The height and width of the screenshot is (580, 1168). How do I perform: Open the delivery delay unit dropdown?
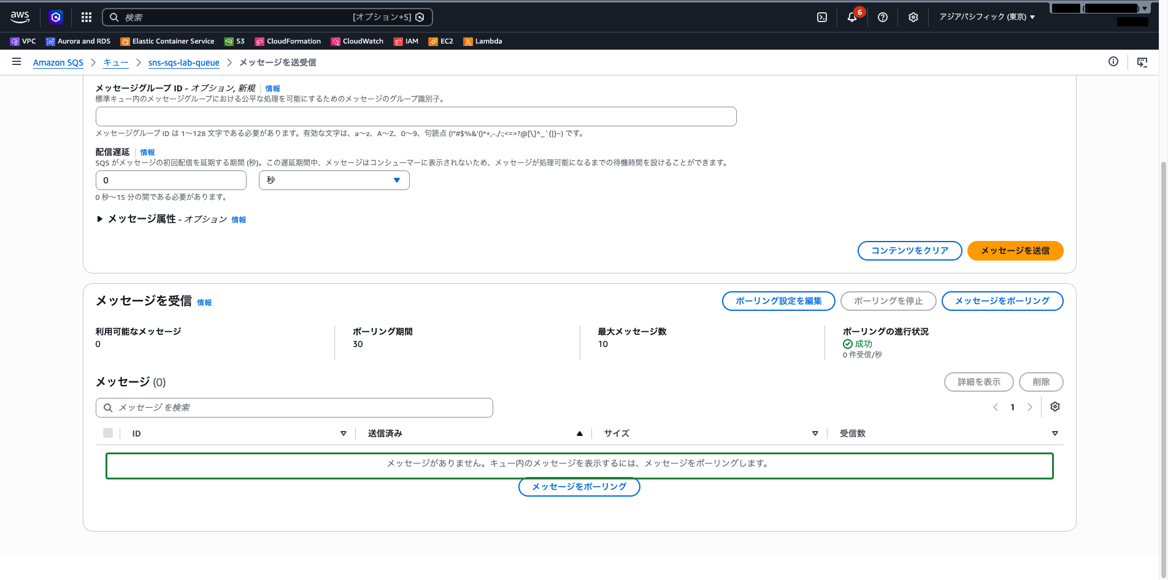[x=334, y=180]
